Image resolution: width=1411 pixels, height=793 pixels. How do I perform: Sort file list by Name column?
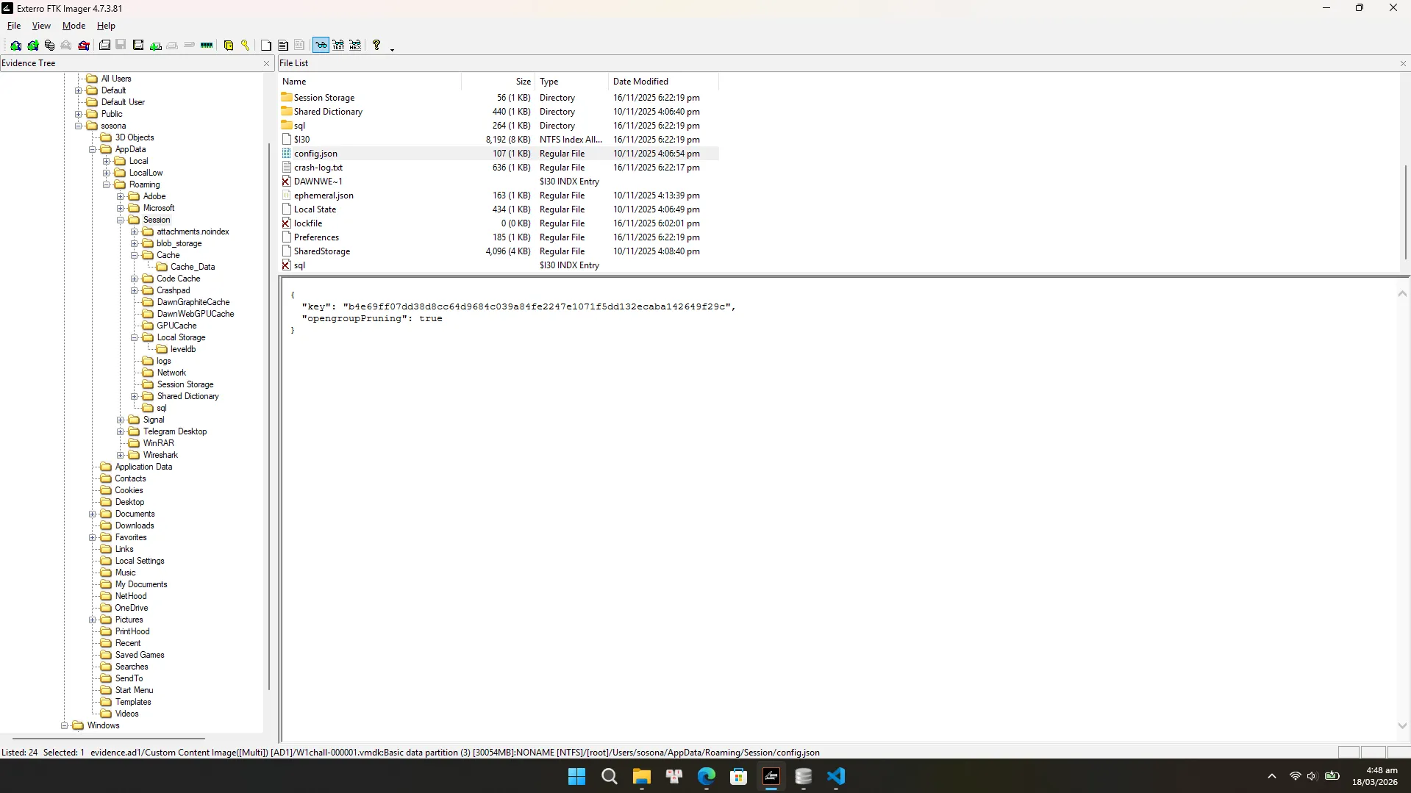[x=370, y=82]
